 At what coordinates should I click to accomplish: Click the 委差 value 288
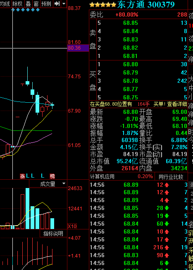[x=182, y=14]
